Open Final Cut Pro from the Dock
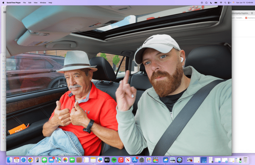This screenshot has width=255, height=165. click(156, 160)
